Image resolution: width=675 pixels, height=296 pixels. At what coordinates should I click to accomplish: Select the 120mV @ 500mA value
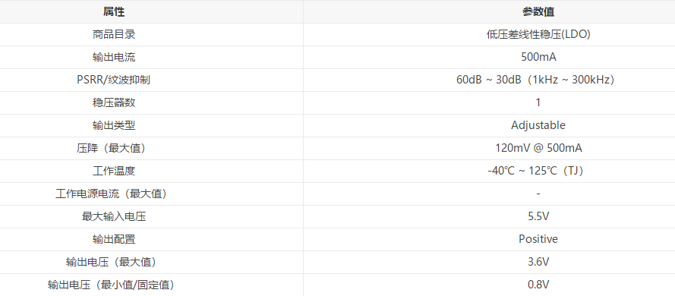[538, 149]
